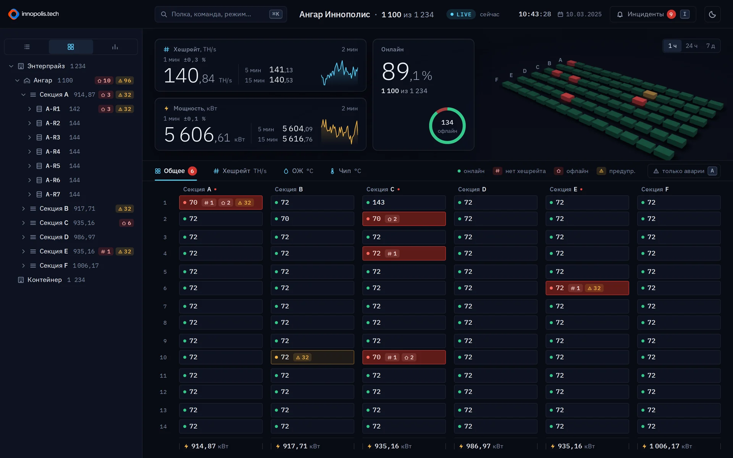Expand Секция B in the tree

point(23,209)
